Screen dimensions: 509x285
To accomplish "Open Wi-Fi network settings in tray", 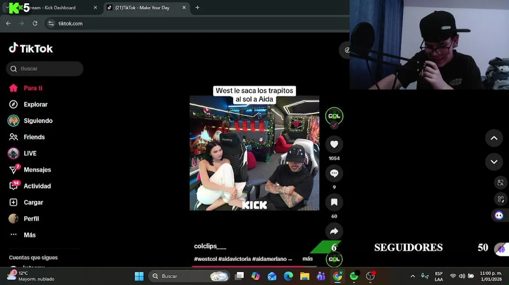I will 453,276.
